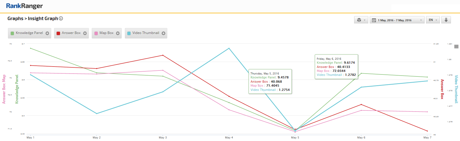Open the date range dropdown
The width and height of the screenshot is (460, 141).
(x=397, y=20)
